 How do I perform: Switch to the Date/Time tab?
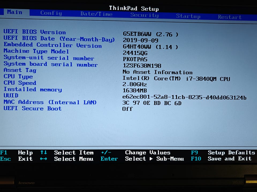point(96,14)
